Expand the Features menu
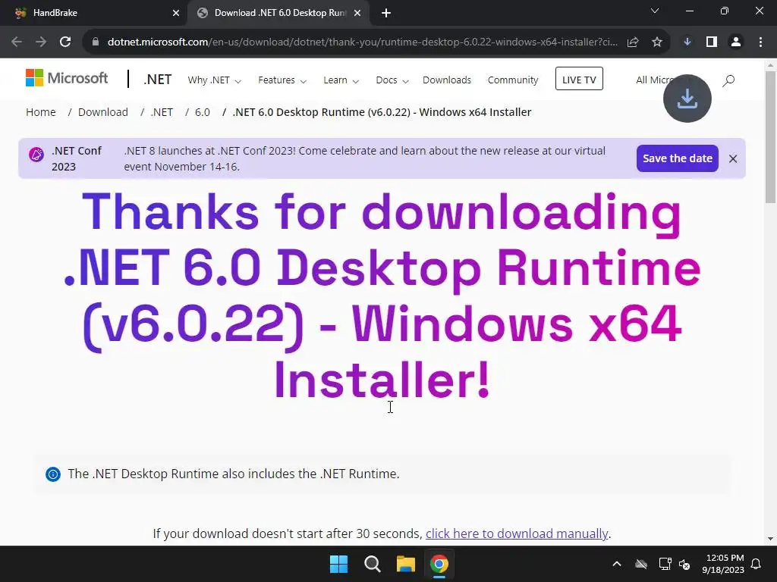Image resolution: width=777 pixels, height=582 pixels. (x=282, y=80)
